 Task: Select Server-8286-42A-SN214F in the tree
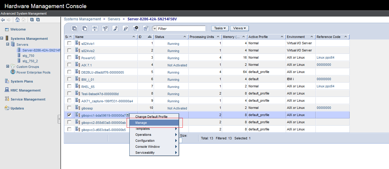[x=41, y=50]
